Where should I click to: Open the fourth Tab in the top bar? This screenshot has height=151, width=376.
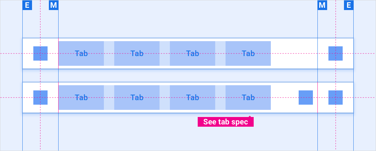click(248, 53)
